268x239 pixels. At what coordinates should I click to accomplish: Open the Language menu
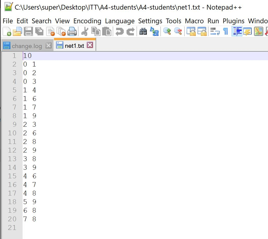pyautogui.click(x=120, y=21)
